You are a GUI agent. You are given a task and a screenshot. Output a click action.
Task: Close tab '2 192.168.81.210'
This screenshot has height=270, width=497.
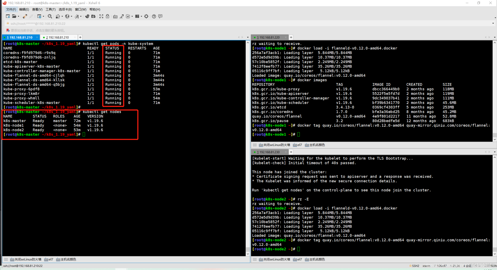pos(75,37)
